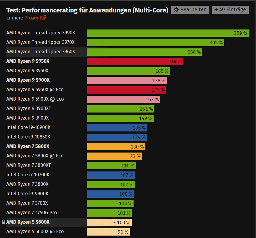The image size is (256, 238).
Task: Click the red 214 % bar
Action: (135, 61)
